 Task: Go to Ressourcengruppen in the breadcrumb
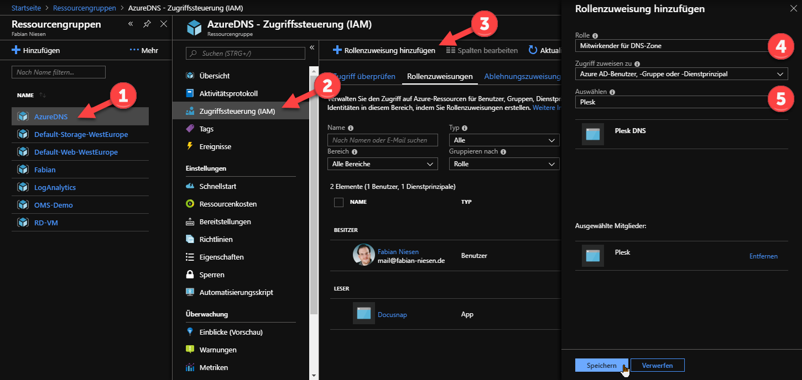click(x=85, y=8)
